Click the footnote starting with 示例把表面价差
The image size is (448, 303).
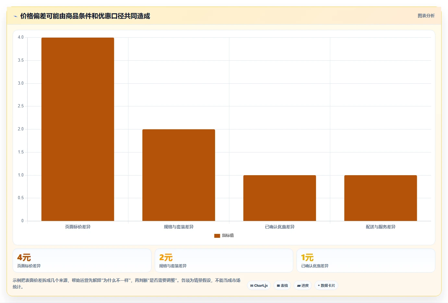[x=127, y=284]
